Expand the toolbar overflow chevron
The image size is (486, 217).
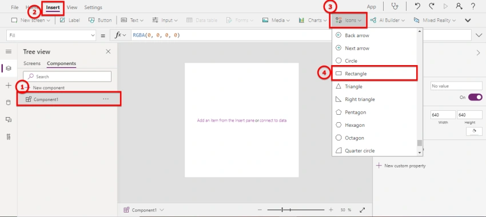468,21
